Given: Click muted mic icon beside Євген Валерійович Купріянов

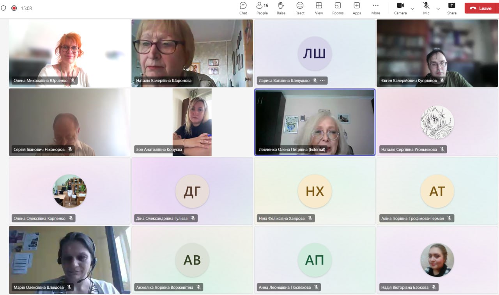Looking at the screenshot, I should [442, 81].
